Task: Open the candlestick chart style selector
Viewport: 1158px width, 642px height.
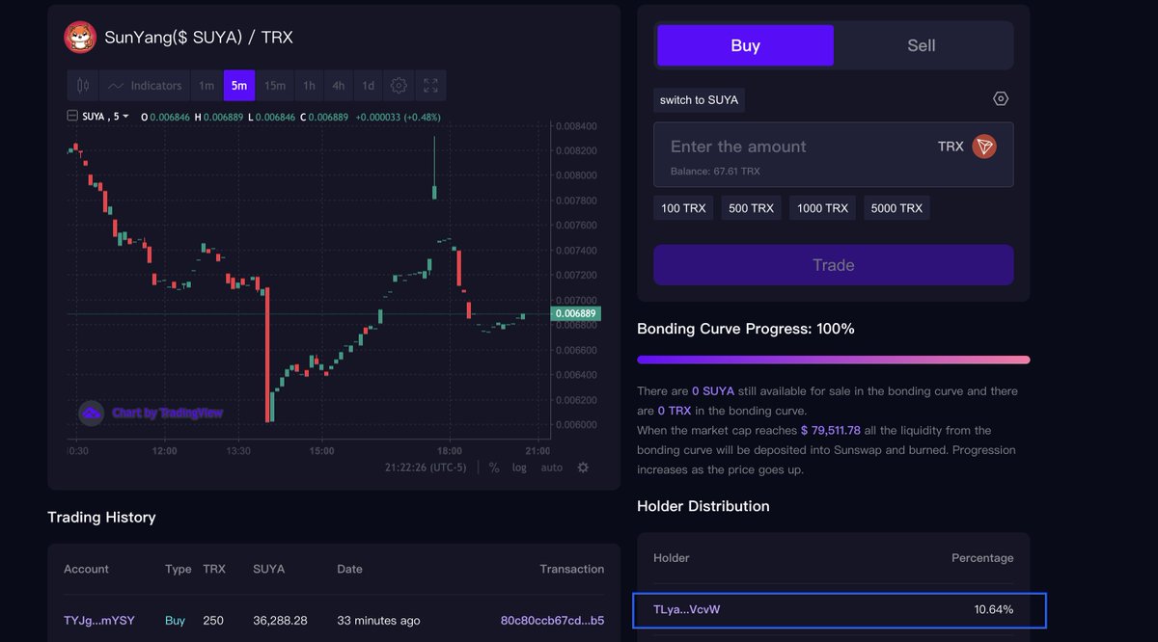Action: click(x=83, y=86)
